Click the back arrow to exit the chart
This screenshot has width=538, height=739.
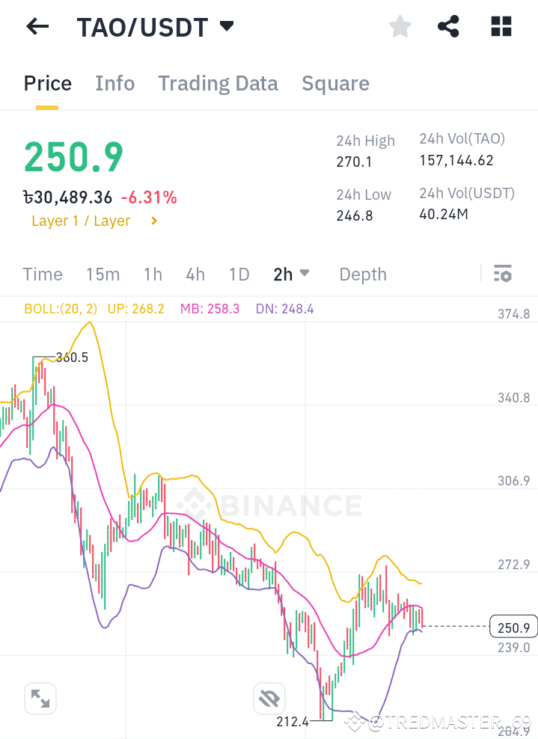pyautogui.click(x=37, y=26)
